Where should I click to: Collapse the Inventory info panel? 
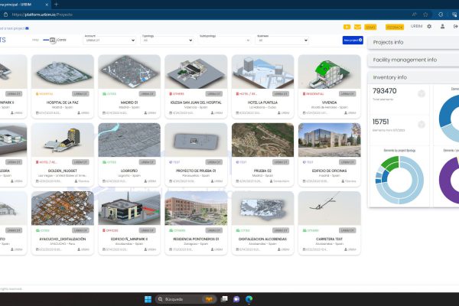tap(413, 77)
